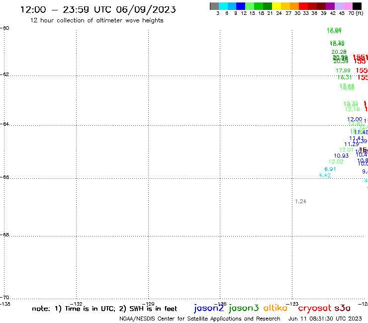Select the jason3 satellite label

[x=244, y=308]
